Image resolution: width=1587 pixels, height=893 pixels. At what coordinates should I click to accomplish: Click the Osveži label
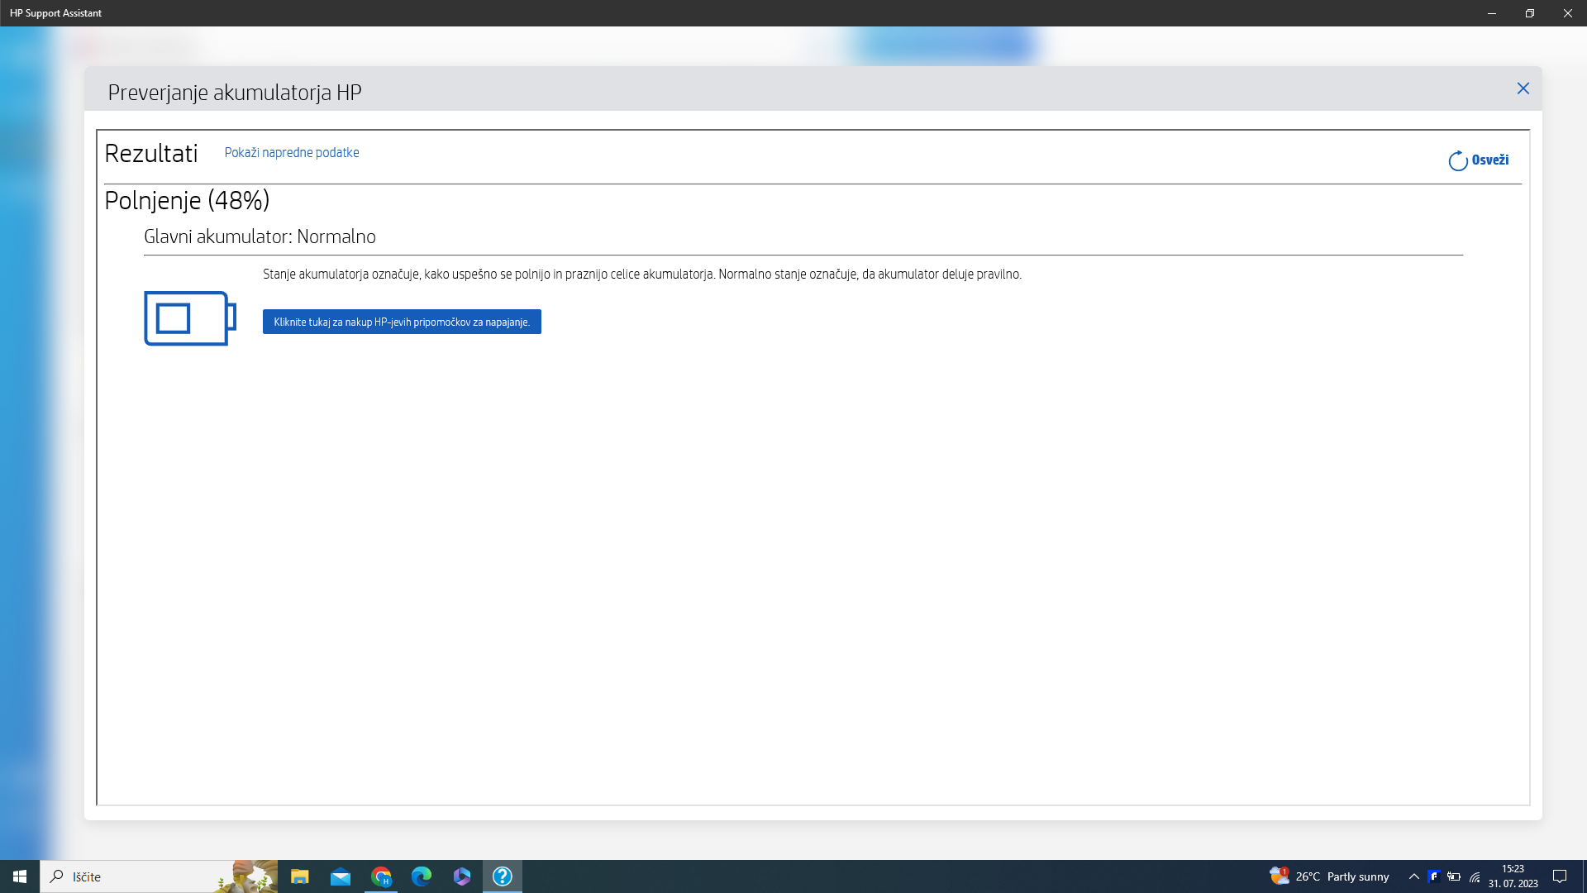pos(1490,160)
